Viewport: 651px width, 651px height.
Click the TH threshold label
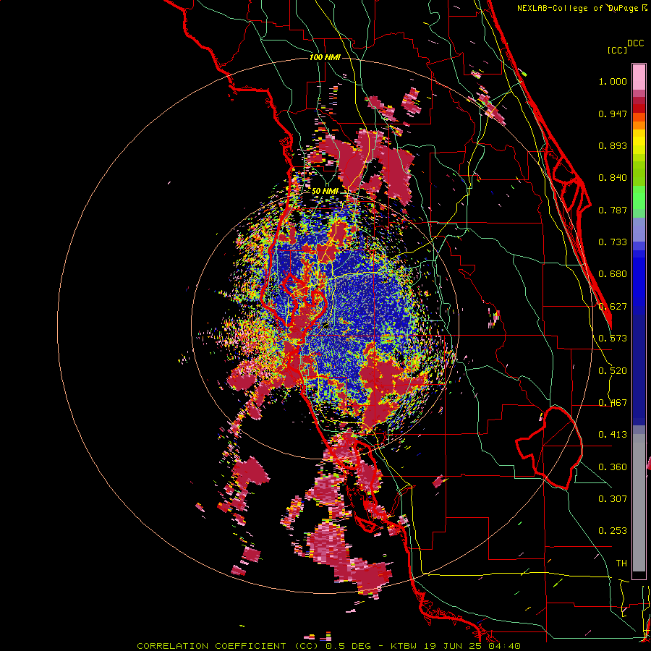[621, 563]
